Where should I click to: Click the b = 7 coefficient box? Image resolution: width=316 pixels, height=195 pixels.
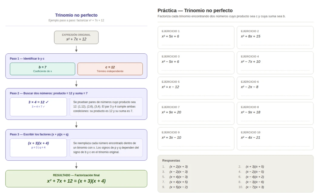coord(43,69)
